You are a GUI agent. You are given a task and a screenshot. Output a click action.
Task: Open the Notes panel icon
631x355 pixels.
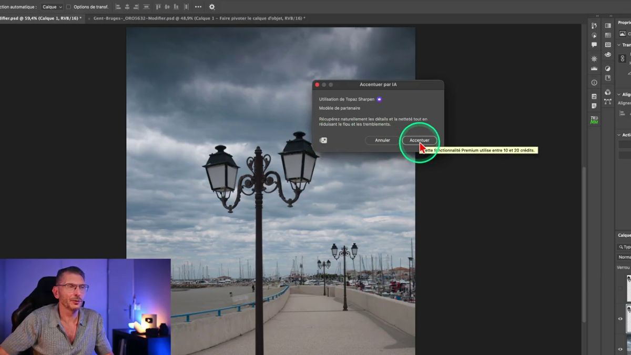click(x=594, y=106)
